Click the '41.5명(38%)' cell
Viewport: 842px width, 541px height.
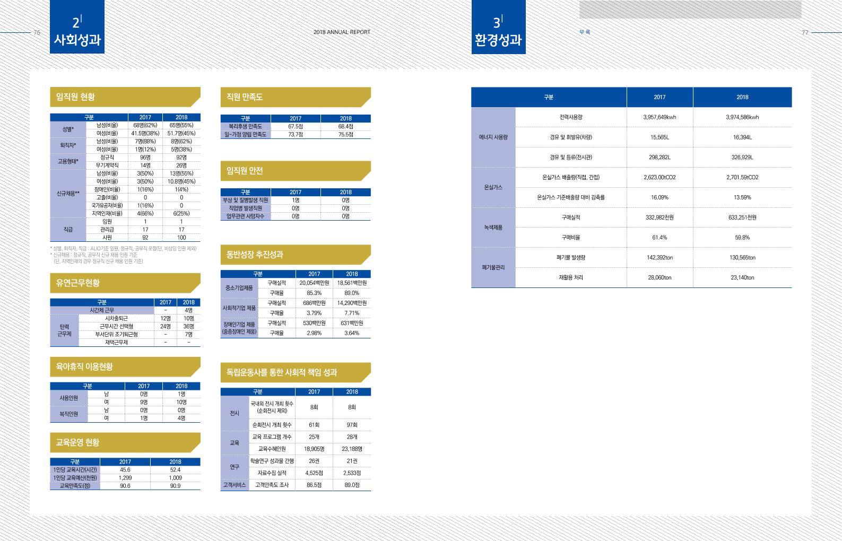click(x=145, y=134)
